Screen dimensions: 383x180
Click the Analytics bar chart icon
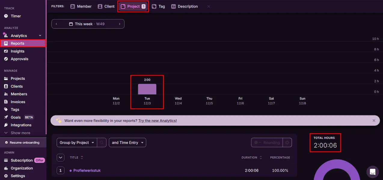coord(6,35)
